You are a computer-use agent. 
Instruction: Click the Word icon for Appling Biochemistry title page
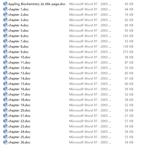5,4
